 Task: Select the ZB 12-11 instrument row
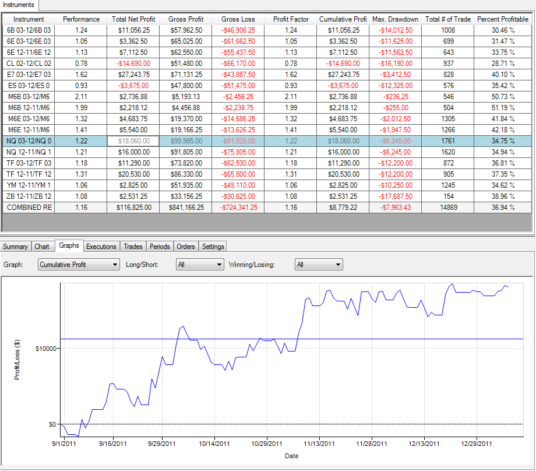(267, 196)
